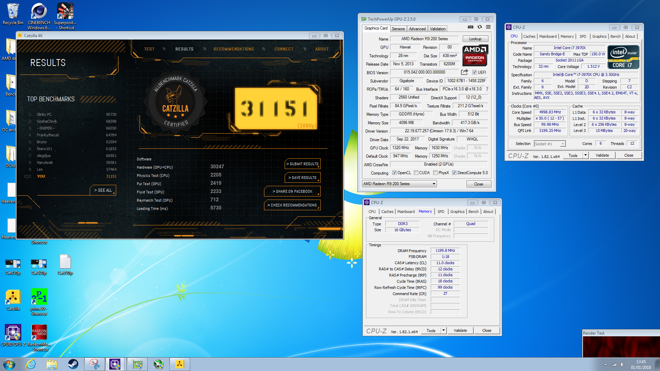Image resolution: width=660 pixels, height=371 pixels.
Task: Open the SPD tab in the CPU-Z Memory tab window
Action: 441,212
